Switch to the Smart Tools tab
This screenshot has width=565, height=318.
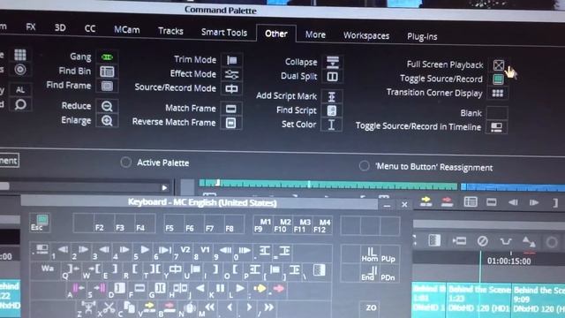(x=224, y=33)
